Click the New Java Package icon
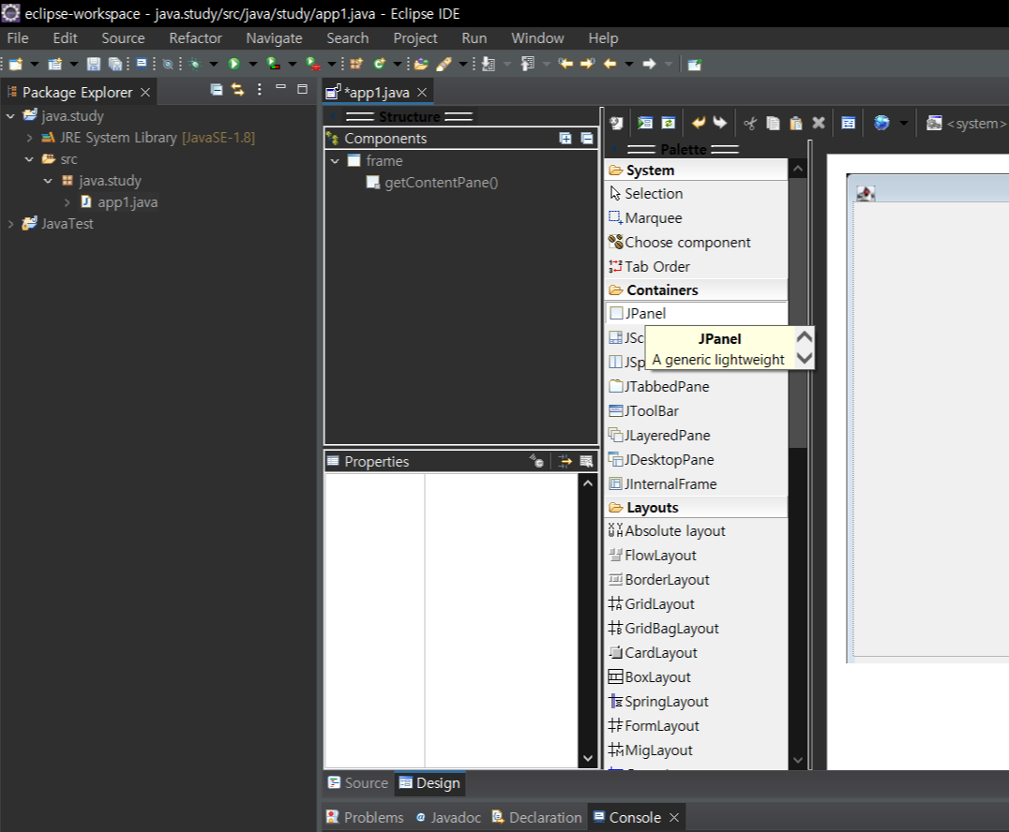Screen dimensions: 1009x832 coord(355,64)
